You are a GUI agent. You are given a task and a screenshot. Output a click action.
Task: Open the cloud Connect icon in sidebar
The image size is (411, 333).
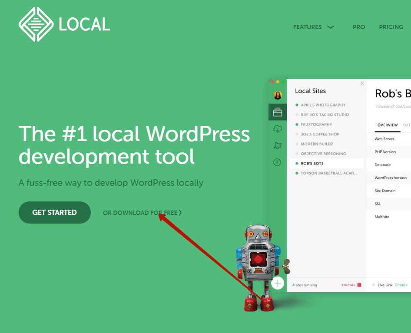(278, 129)
